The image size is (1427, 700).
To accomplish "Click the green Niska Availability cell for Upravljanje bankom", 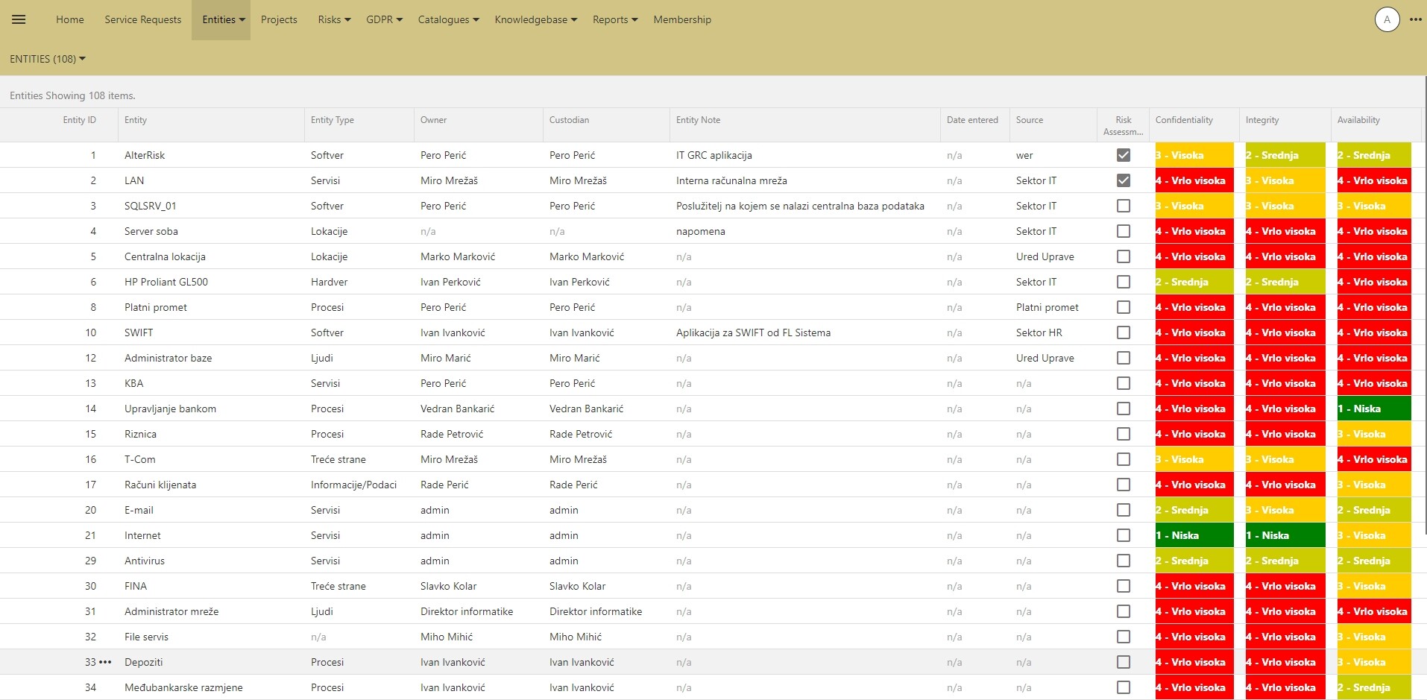I will click(1374, 409).
